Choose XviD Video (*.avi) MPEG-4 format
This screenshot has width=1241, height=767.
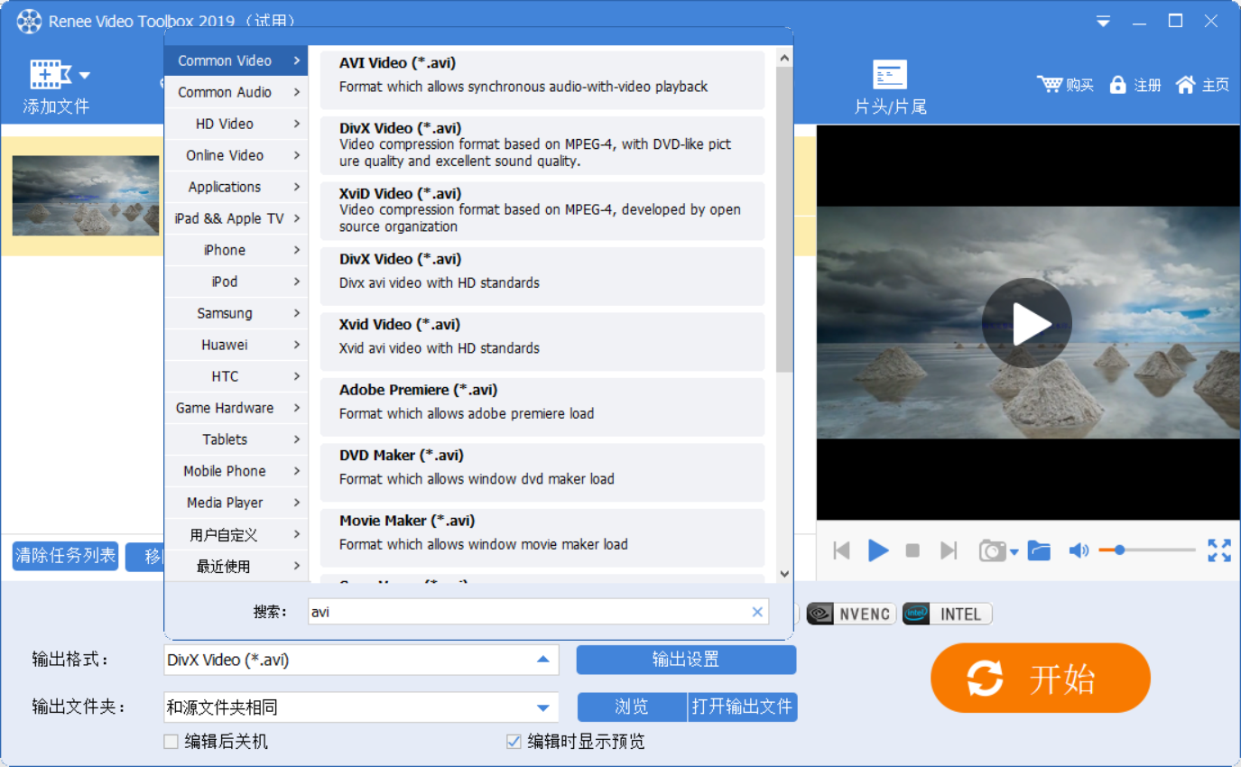(542, 210)
